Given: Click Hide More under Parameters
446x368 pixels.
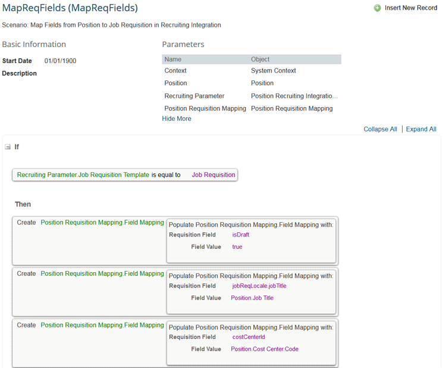Looking at the screenshot, I should click(x=177, y=118).
